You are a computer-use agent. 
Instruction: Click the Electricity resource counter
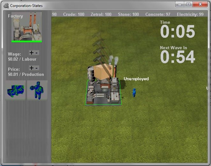click(190, 15)
